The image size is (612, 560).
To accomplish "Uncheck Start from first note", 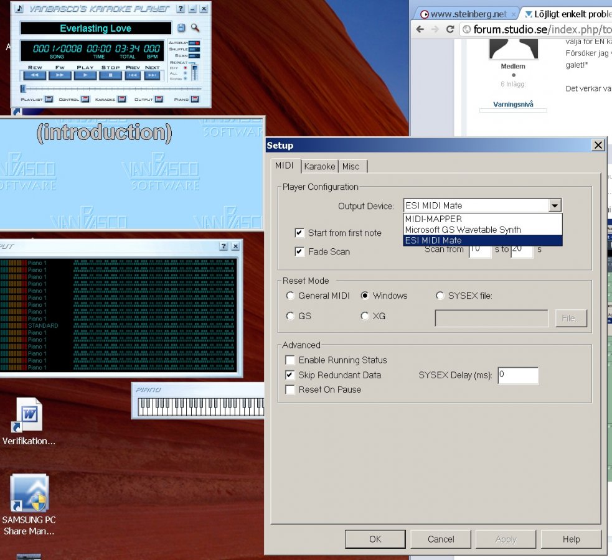I will pos(299,233).
